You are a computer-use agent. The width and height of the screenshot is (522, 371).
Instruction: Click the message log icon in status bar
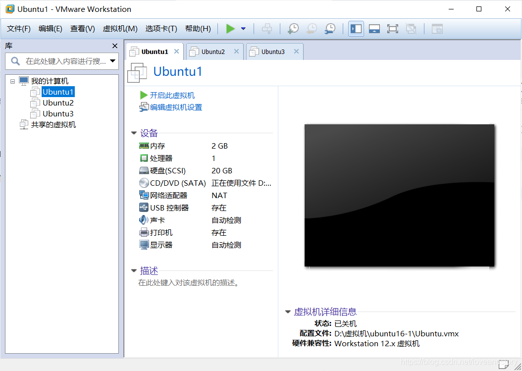pyautogui.click(x=503, y=365)
